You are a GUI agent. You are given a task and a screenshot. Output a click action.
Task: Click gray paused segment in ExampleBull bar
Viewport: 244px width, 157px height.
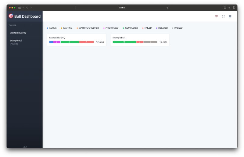150,42
